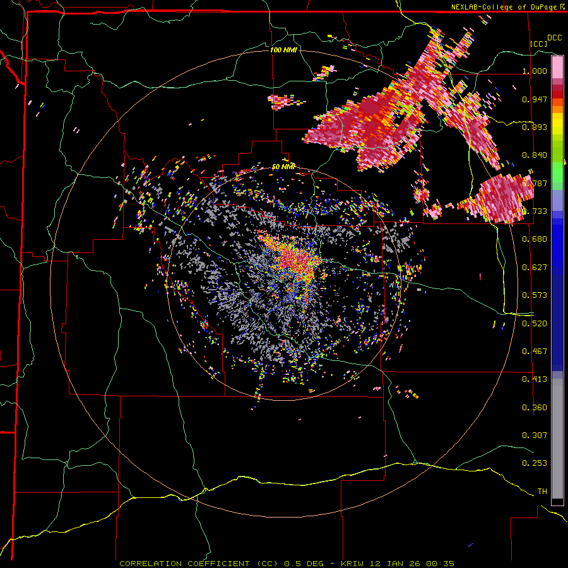Click the 0.893 legend value
568x568 pixels.
click(x=535, y=127)
